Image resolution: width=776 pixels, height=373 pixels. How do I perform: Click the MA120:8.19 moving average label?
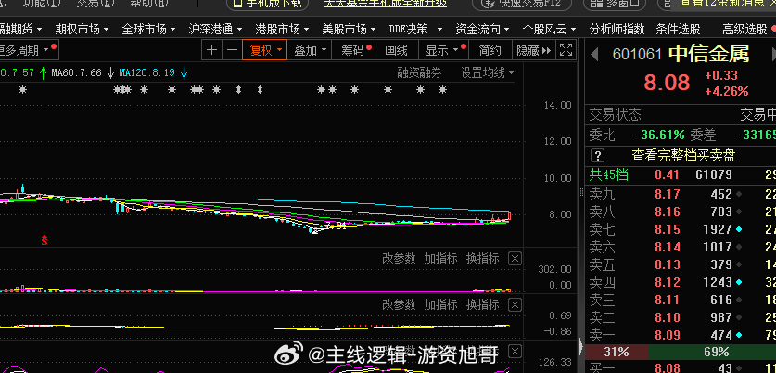(x=147, y=72)
